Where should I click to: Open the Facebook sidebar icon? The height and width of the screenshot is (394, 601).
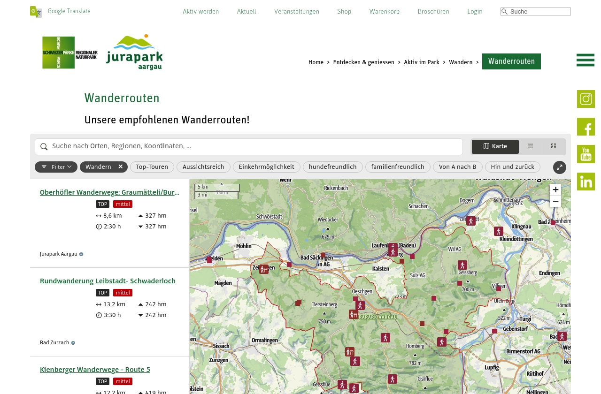pos(586,127)
